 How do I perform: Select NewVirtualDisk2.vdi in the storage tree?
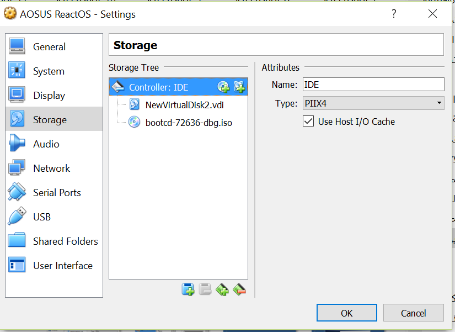tap(184, 105)
